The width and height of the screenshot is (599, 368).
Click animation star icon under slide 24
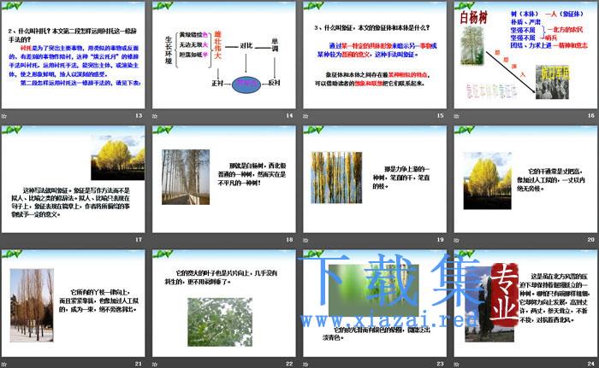(x=456, y=365)
